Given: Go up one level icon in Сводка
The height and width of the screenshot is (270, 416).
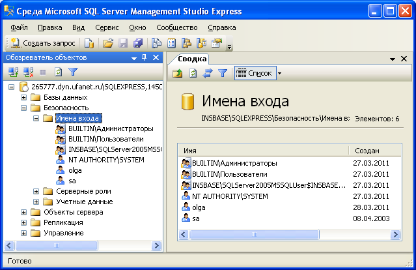Looking at the screenshot, I should pyautogui.click(x=178, y=73).
